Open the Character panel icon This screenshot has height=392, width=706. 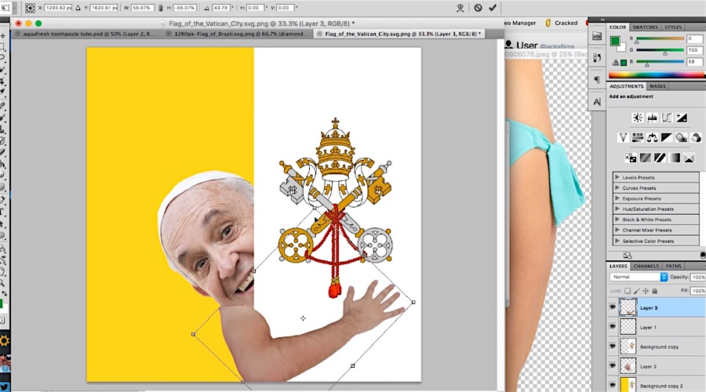(x=597, y=102)
